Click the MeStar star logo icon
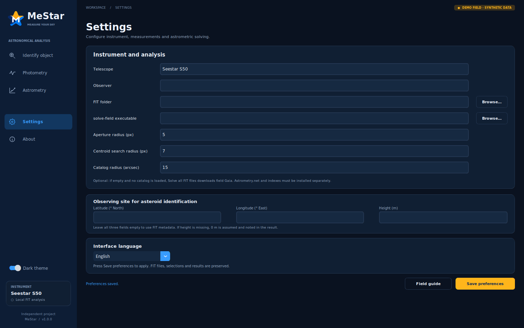The image size is (524, 328). (16, 18)
